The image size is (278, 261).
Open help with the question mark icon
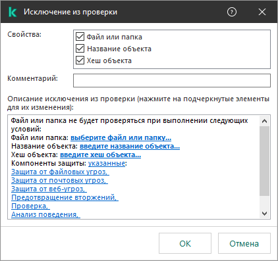click(x=232, y=12)
